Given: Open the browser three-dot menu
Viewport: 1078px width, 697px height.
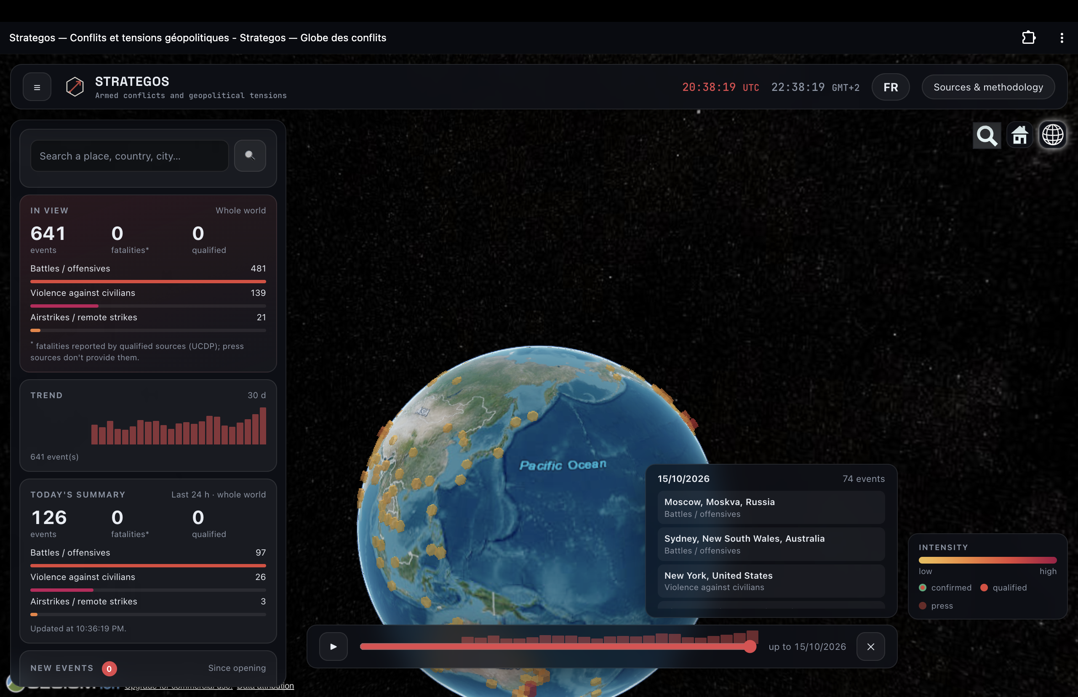Looking at the screenshot, I should point(1062,37).
